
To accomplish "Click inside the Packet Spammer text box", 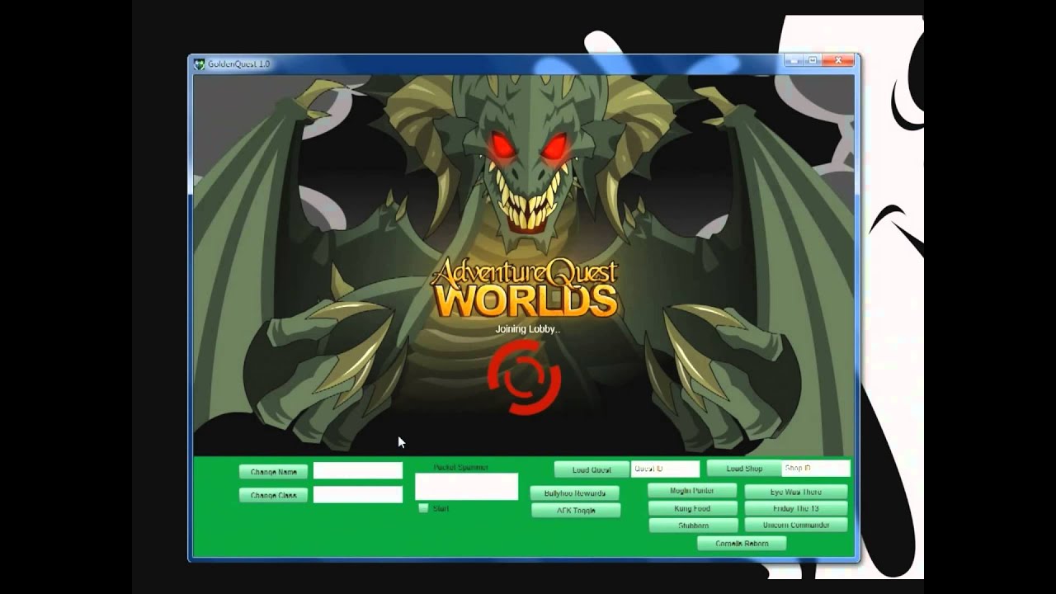I will (466, 487).
